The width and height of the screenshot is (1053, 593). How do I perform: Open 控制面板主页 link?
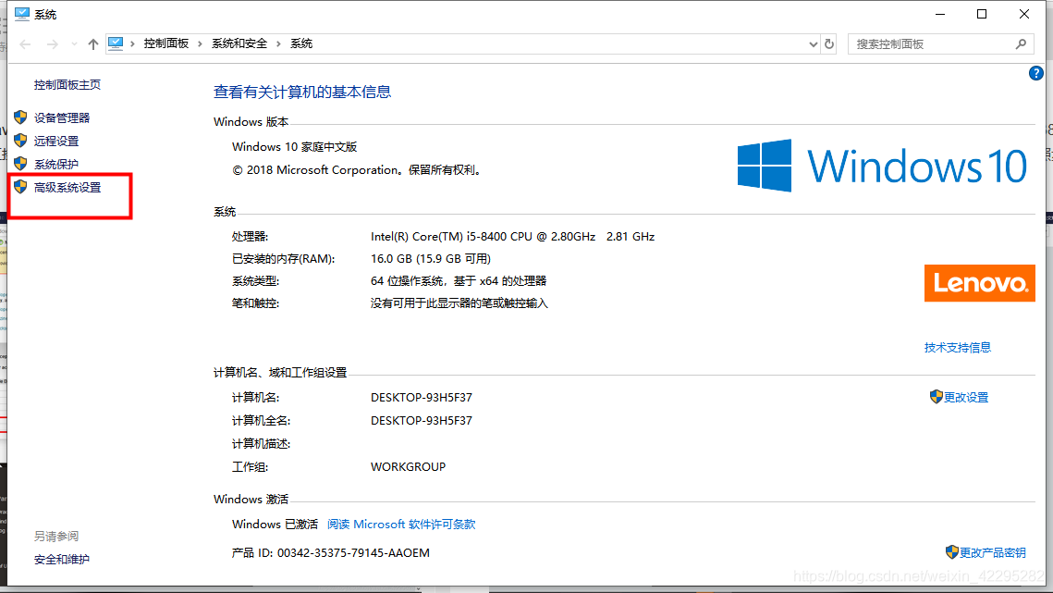(67, 85)
